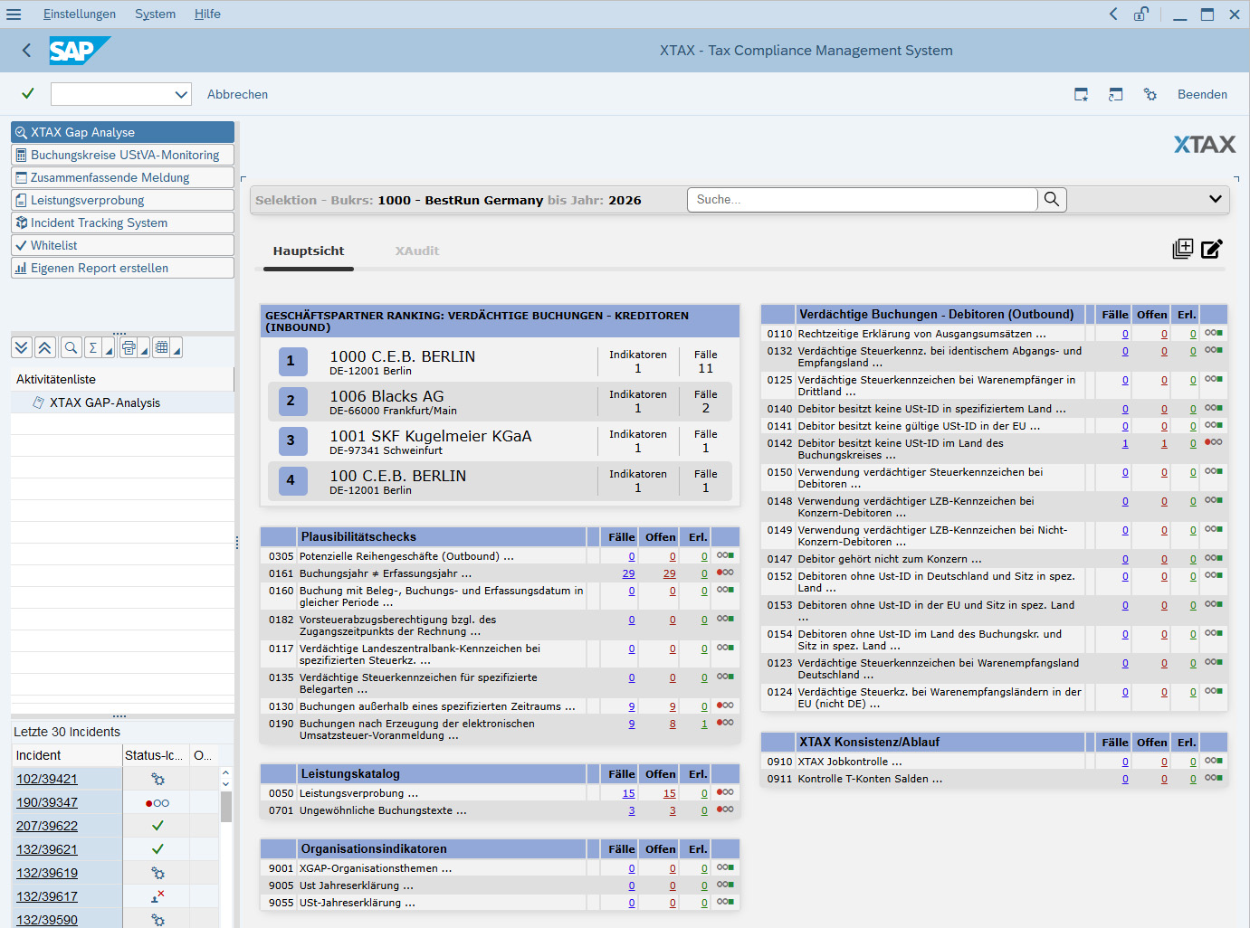
Task: Click check text 0130 Buchungen außerhalb eines spezifizierten Zeitraums
Action: (437, 706)
